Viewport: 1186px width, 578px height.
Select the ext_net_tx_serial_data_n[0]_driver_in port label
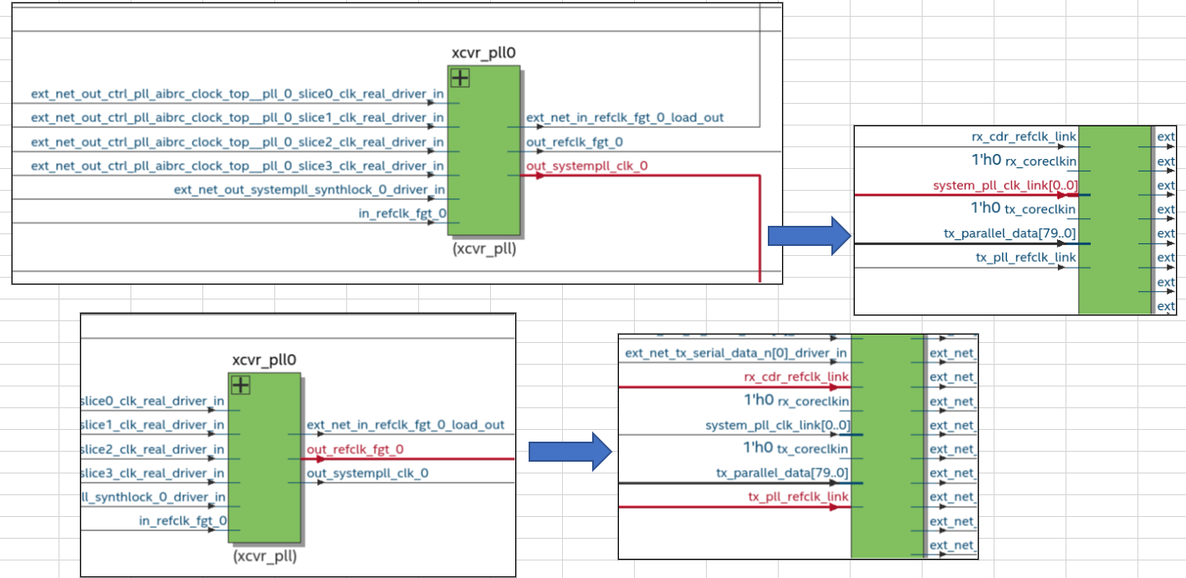pos(736,354)
